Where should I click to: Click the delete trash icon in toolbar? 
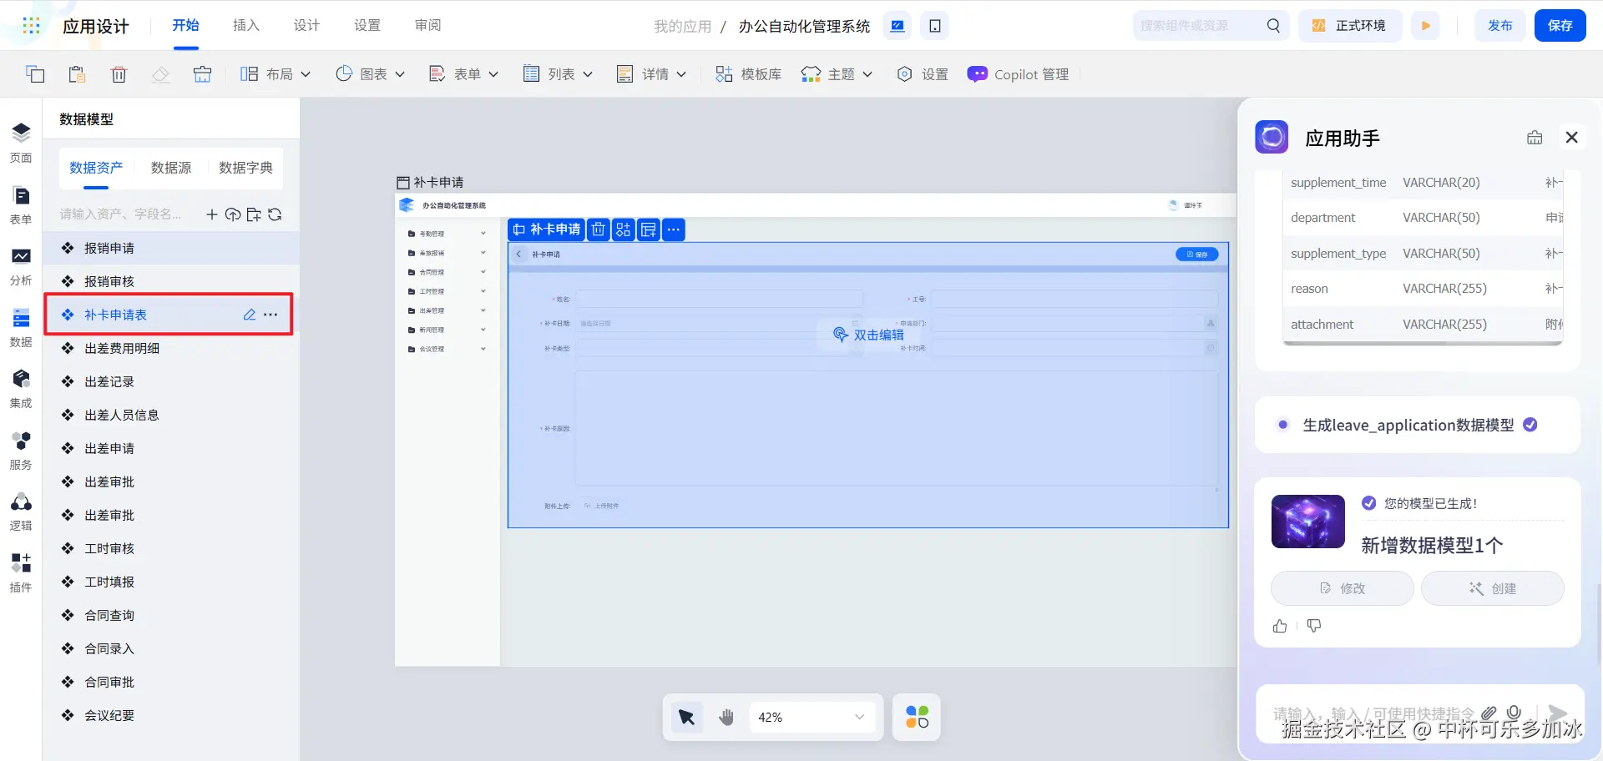pyautogui.click(x=119, y=74)
